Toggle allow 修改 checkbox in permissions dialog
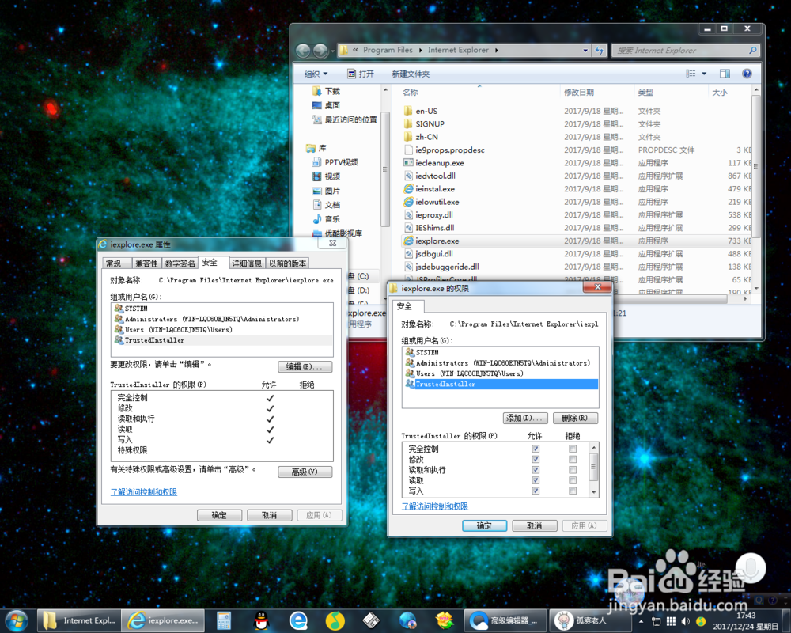The image size is (791, 633). [536, 460]
